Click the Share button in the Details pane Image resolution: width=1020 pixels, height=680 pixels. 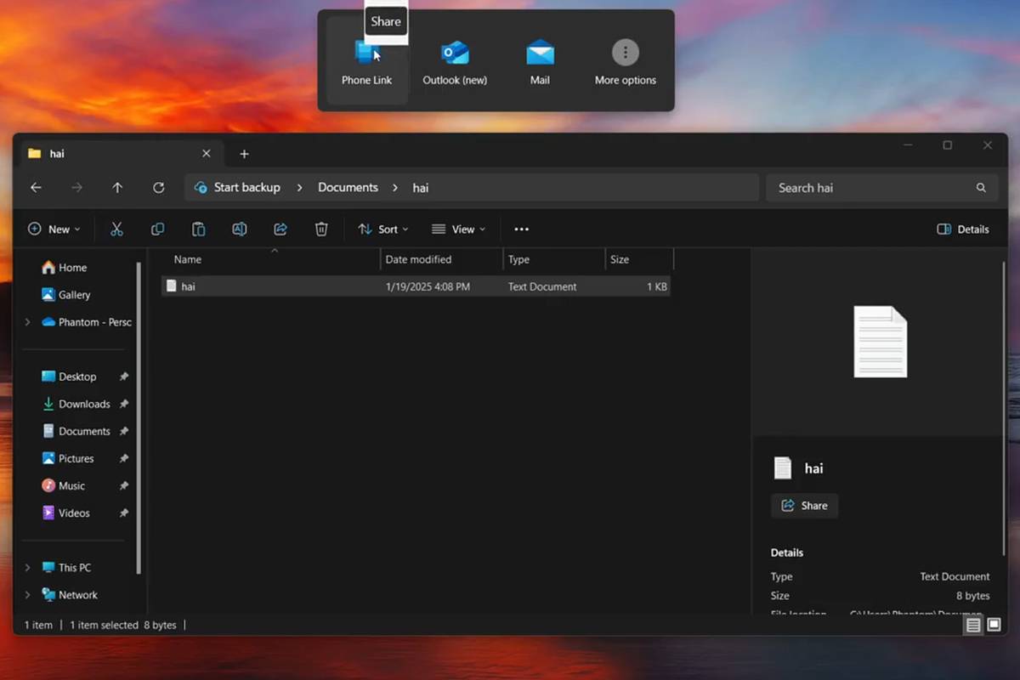tap(804, 505)
